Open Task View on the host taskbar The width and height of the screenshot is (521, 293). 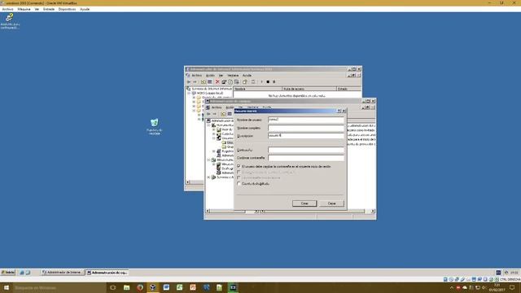pos(112,287)
